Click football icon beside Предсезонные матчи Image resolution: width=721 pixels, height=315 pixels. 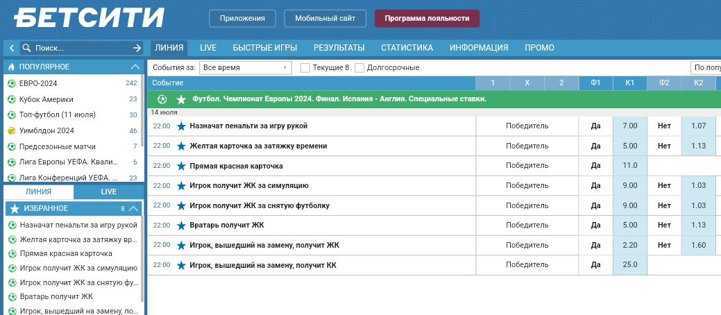click(x=12, y=146)
